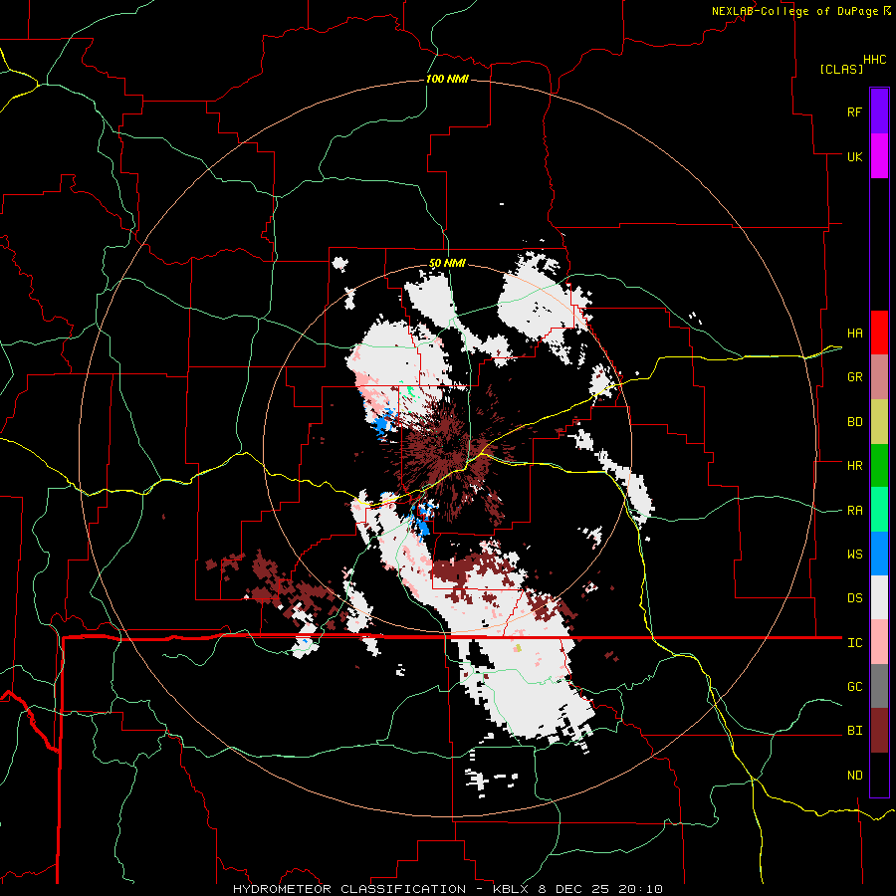Select the BI brown legend swatch

point(879,731)
